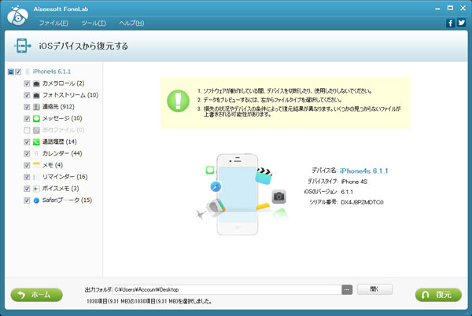Click the Aiseesoft FoneLab logo icon
This screenshot has width=472, height=316.
click(17, 16)
